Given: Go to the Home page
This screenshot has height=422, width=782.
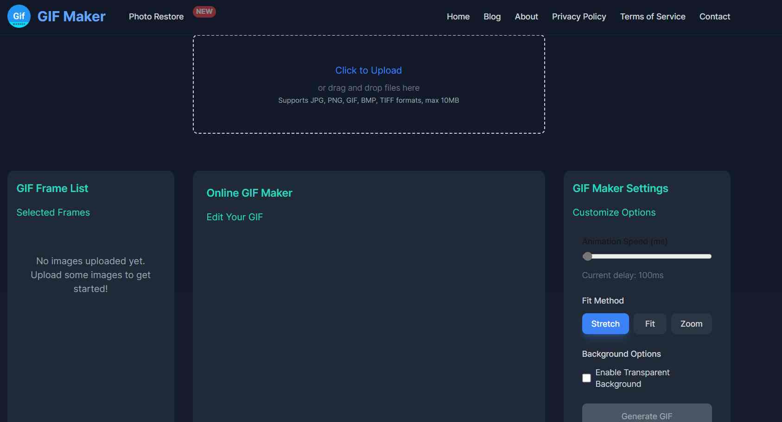Looking at the screenshot, I should pyautogui.click(x=458, y=17).
